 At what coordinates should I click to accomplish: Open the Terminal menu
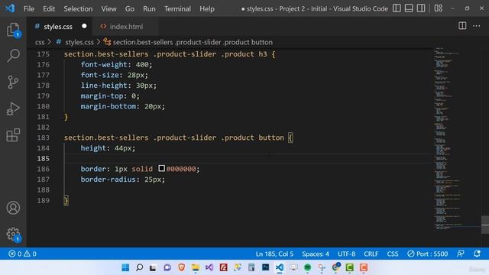point(177,8)
